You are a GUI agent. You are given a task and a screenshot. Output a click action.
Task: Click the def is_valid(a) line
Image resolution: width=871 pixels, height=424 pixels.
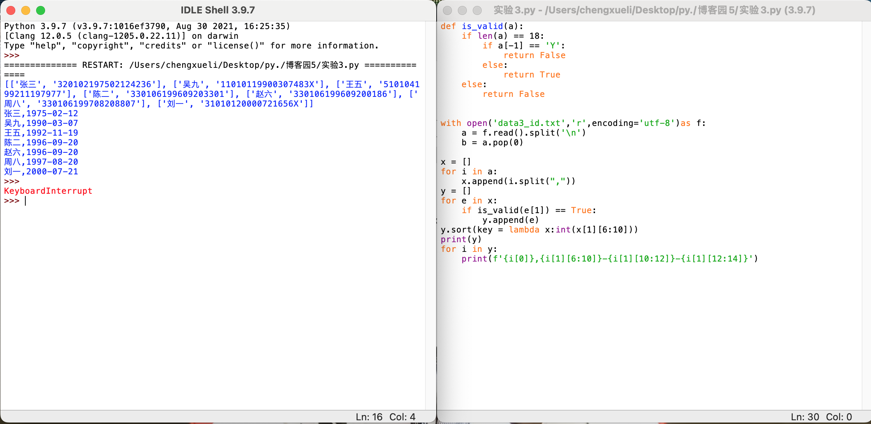click(482, 26)
